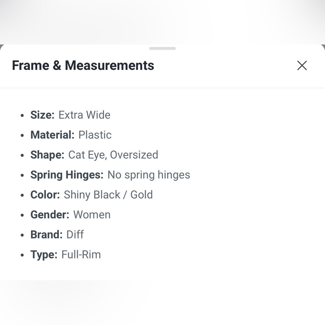The height and width of the screenshot is (325, 325).
Task: Select the Diff brand name
Action: point(75,234)
